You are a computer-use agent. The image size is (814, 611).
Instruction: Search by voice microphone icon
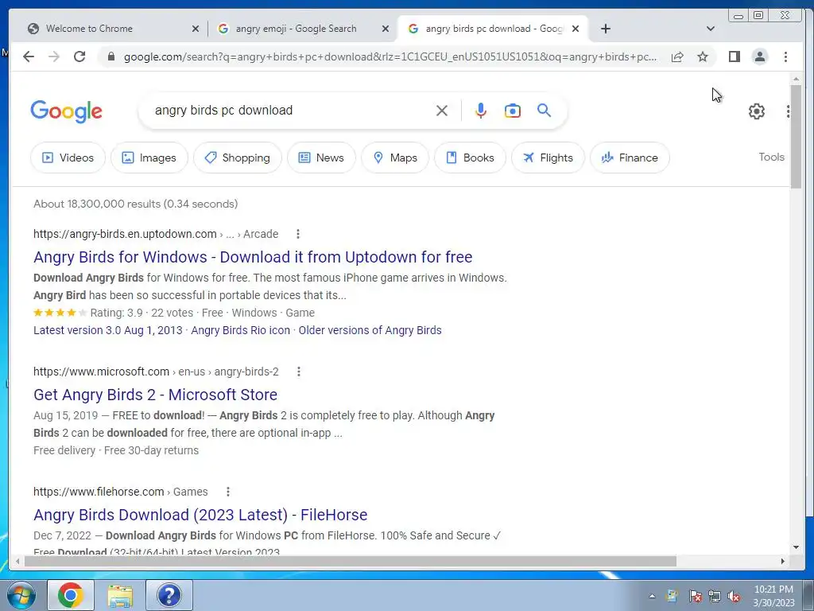pos(481,111)
